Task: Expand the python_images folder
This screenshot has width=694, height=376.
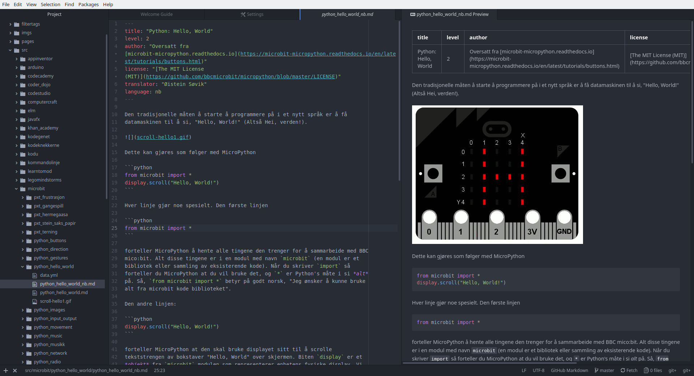Action: (x=22, y=310)
